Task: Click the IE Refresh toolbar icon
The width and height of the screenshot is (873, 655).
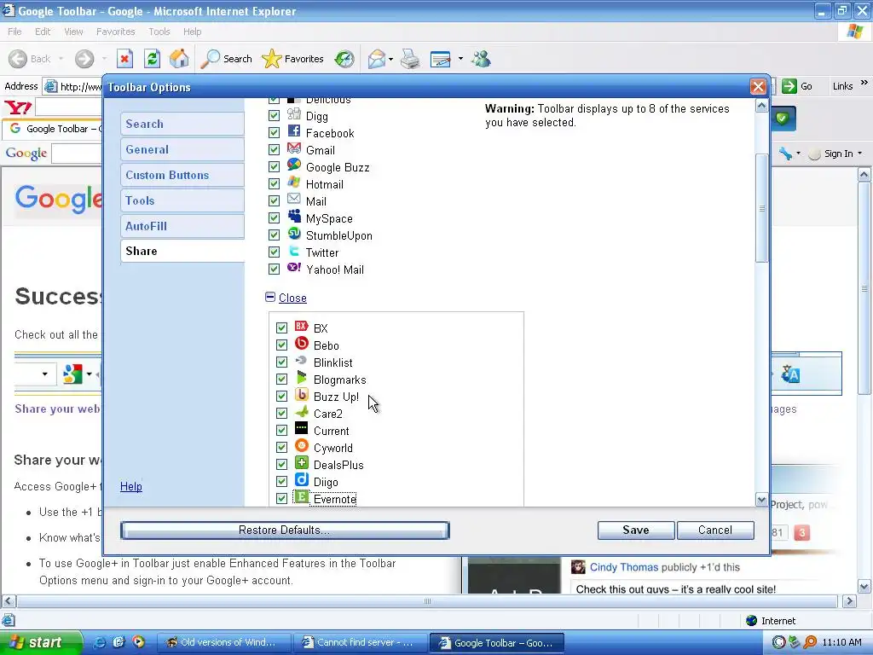Action: tap(152, 59)
